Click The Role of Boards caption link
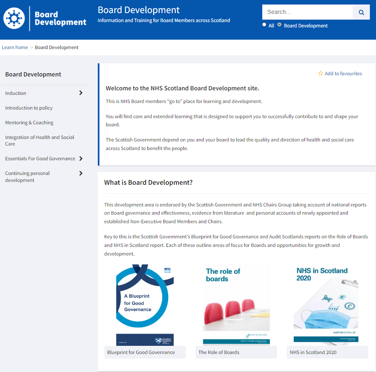The width and height of the screenshot is (376, 372). pos(219,352)
